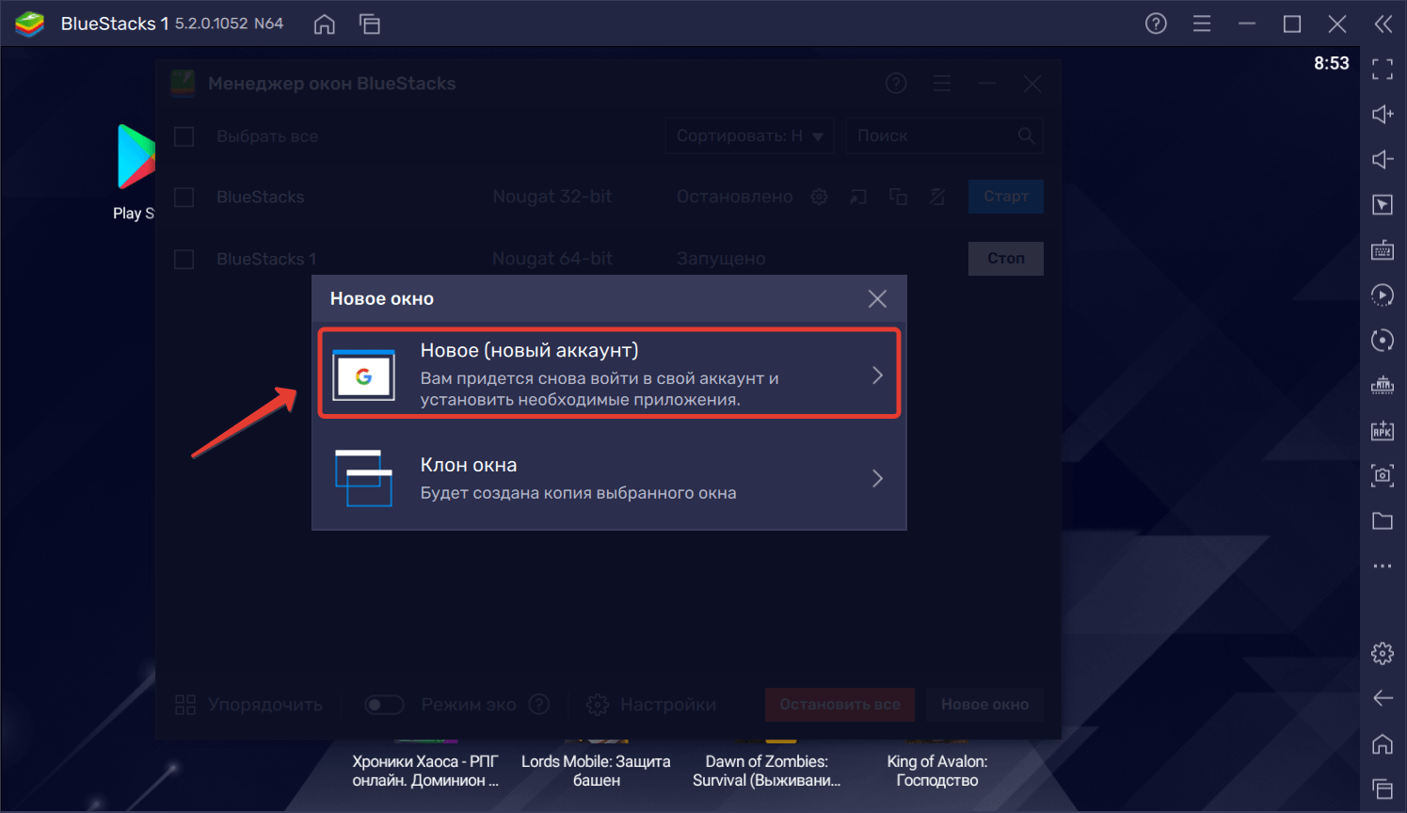Check the BlueStacks Nougat 32-bit row checkbox
1407x813 pixels.
(x=184, y=197)
